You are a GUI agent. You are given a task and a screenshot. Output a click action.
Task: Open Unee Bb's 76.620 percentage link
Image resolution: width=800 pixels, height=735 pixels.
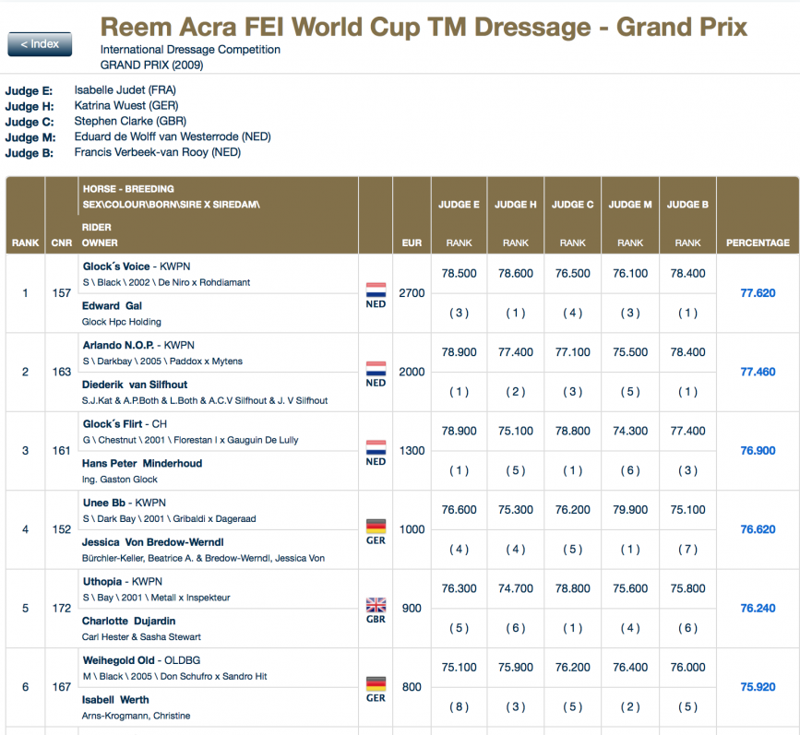click(x=758, y=529)
